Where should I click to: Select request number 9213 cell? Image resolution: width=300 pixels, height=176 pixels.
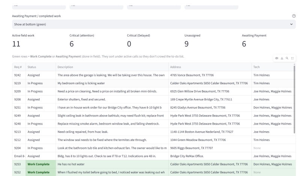[19, 132]
